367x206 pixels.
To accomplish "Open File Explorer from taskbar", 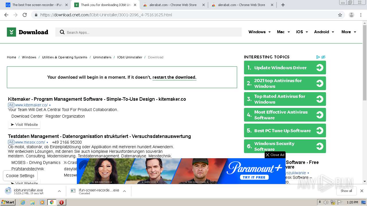I will 32,202.
